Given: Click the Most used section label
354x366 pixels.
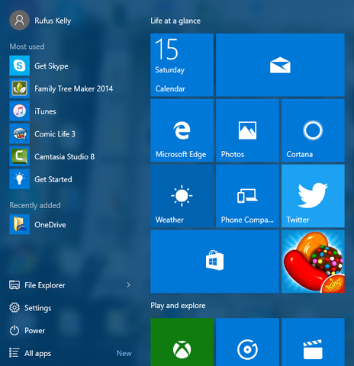Looking at the screenshot, I should (x=27, y=47).
